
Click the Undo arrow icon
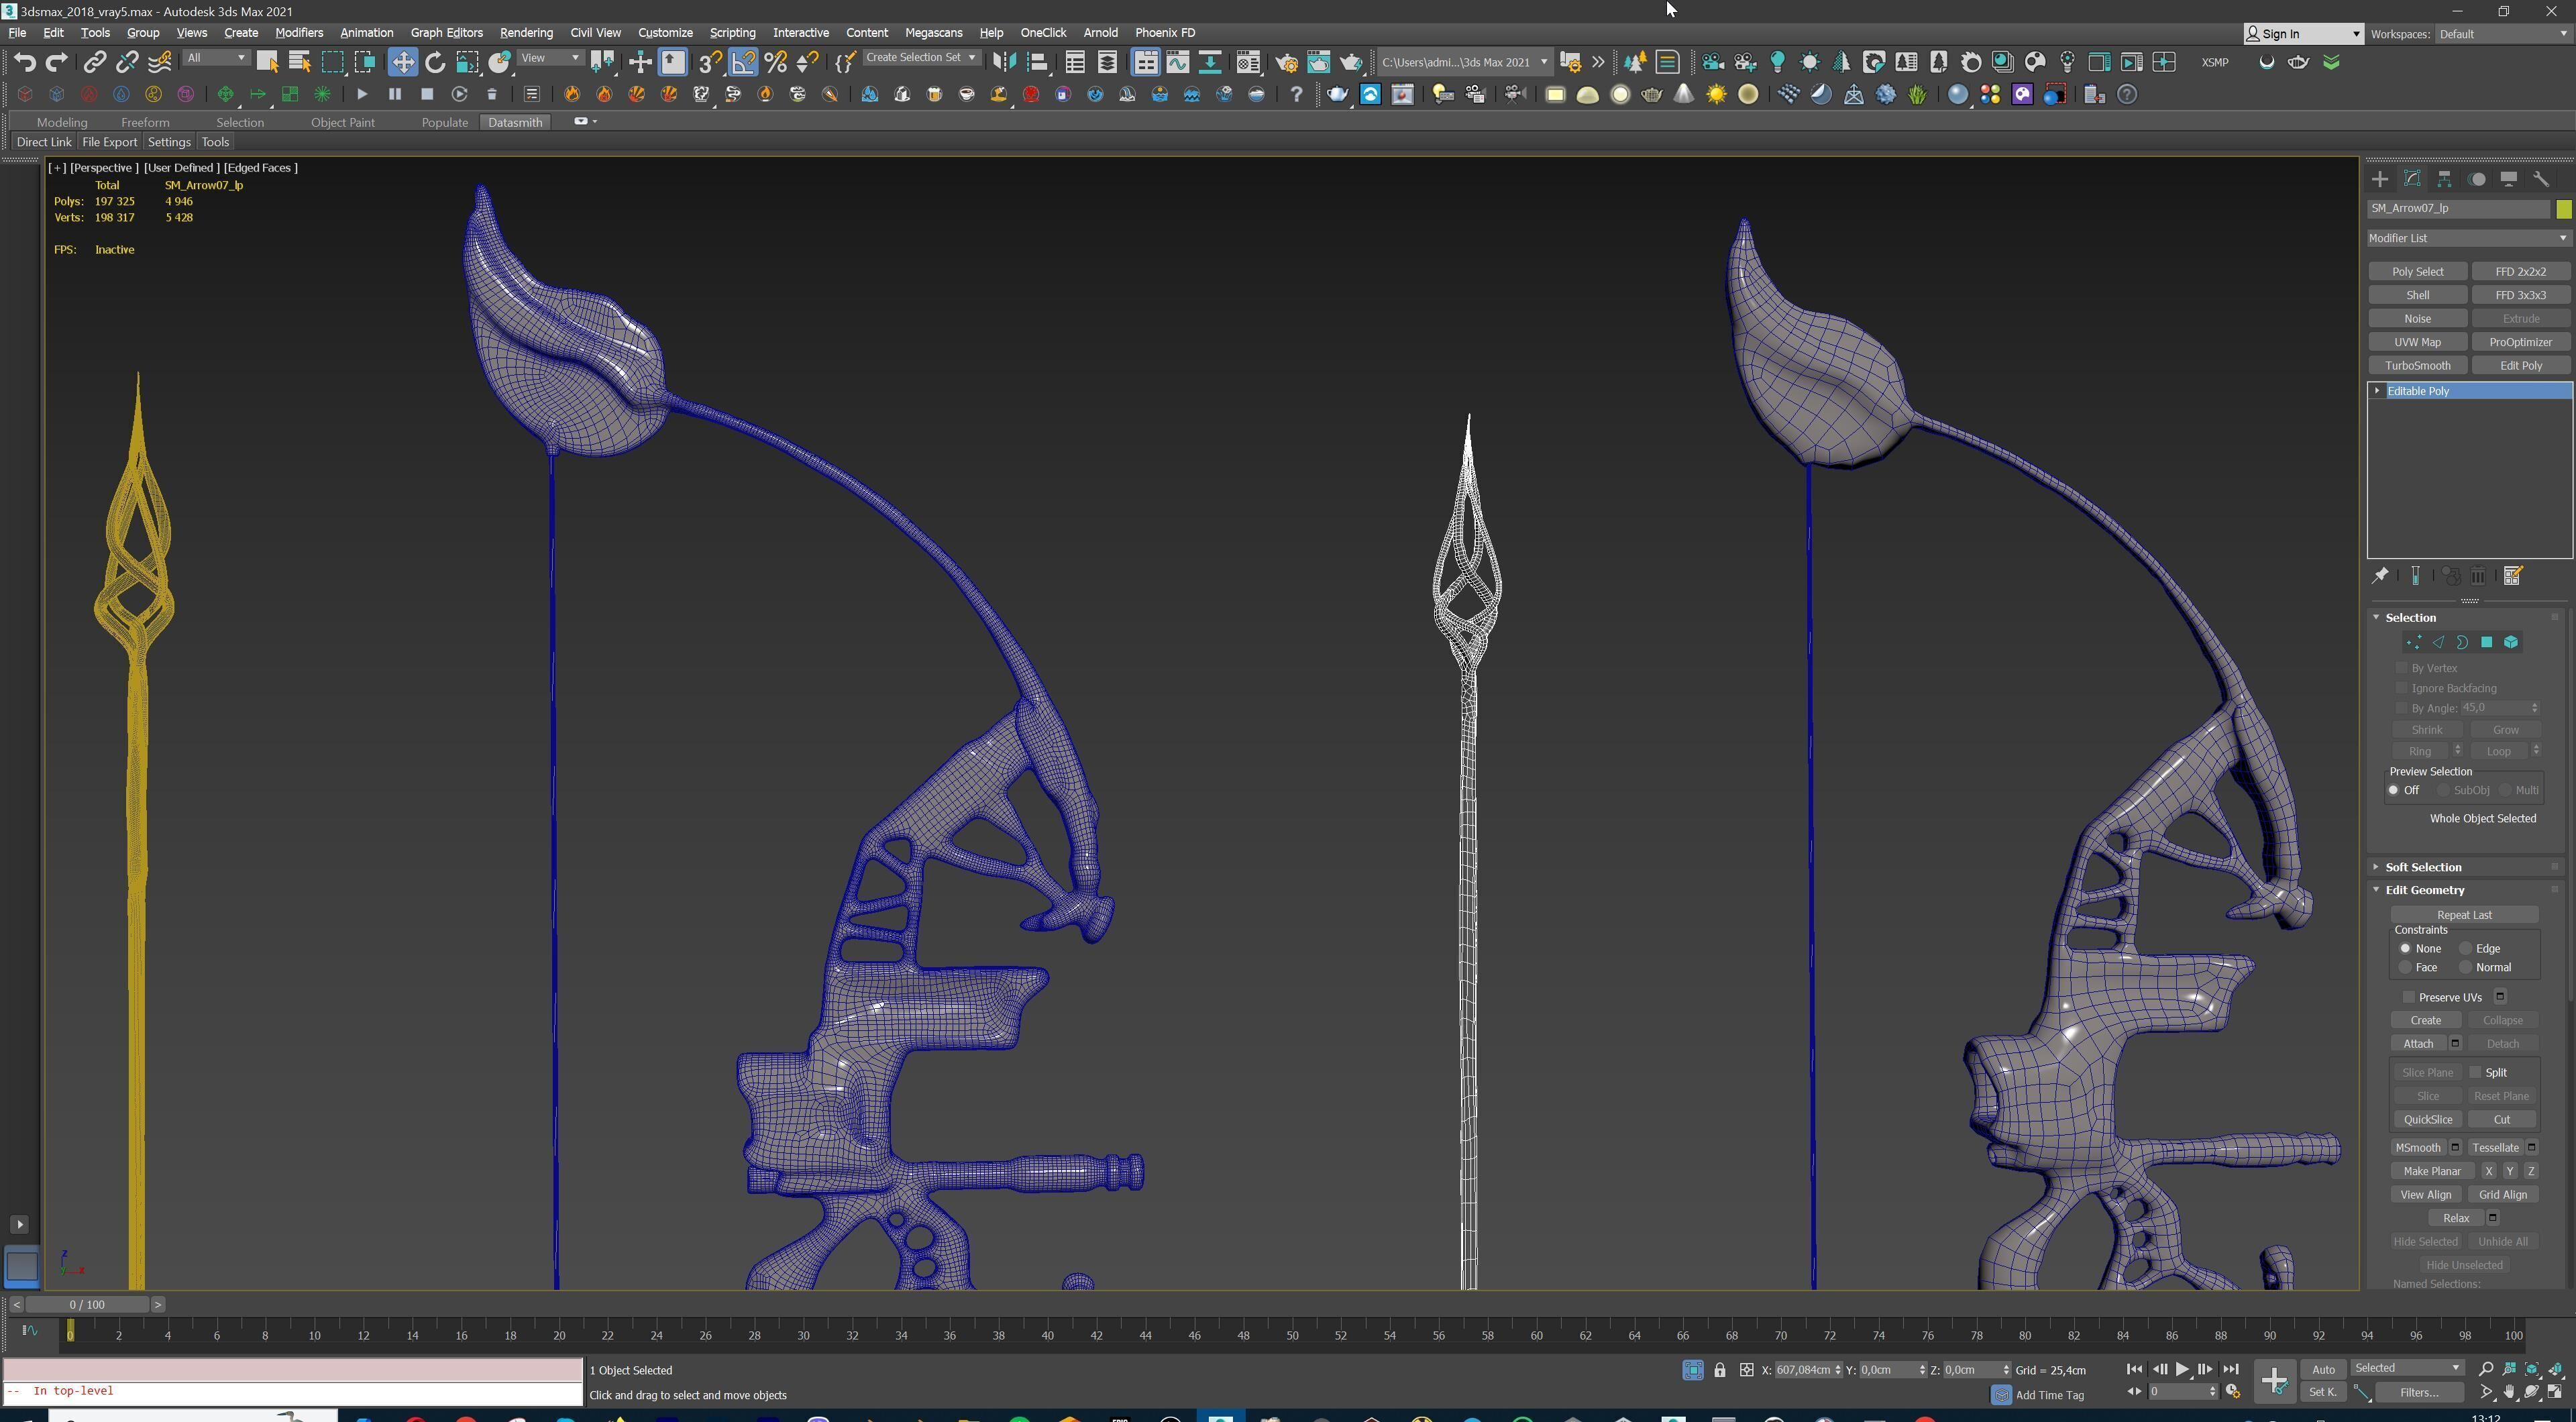click(24, 62)
